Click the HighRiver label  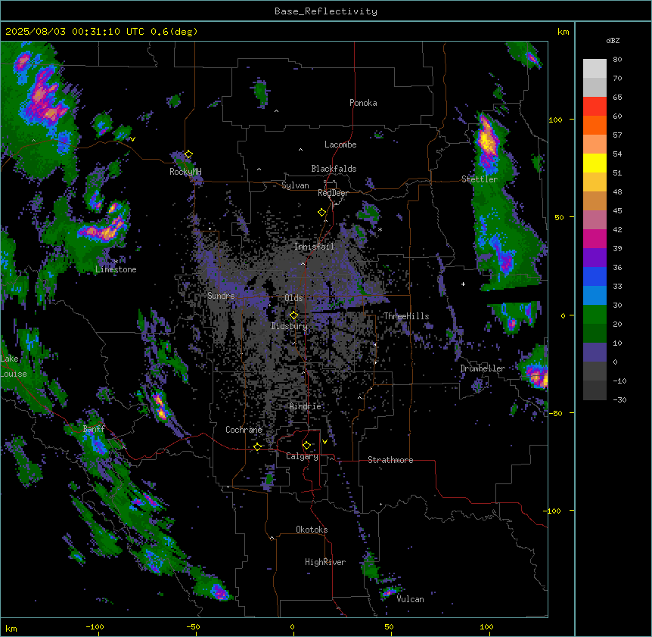pyautogui.click(x=325, y=562)
